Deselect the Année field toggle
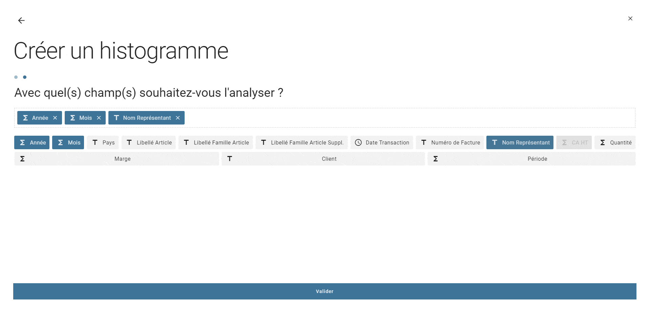Viewport: 650px width, 313px height. point(32,142)
